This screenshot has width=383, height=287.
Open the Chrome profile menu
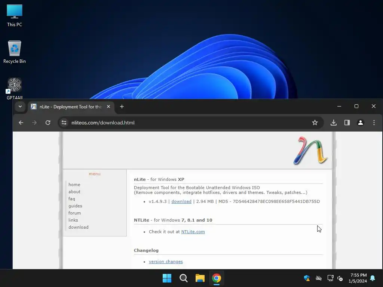(361, 123)
